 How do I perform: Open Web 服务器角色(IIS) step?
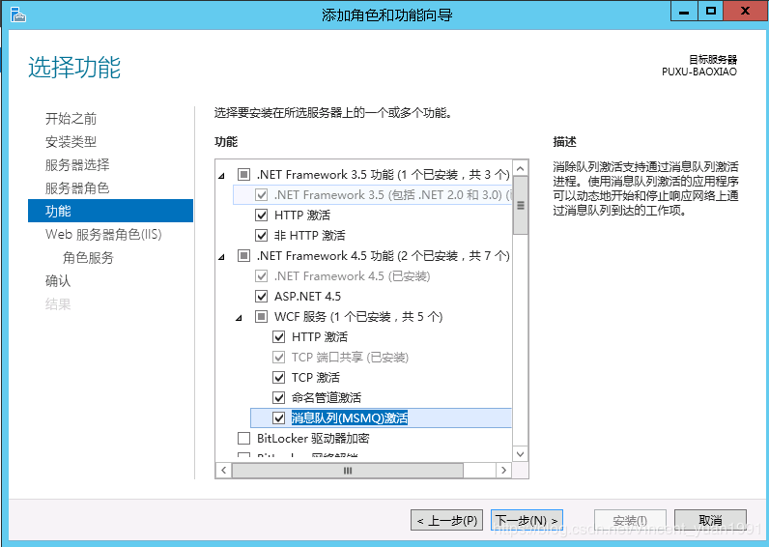pos(103,235)
